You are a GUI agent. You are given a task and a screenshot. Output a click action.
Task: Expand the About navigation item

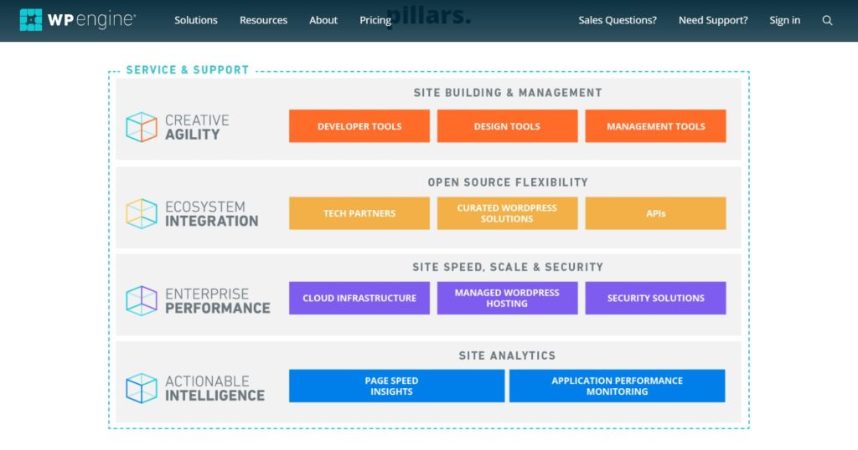323,20
